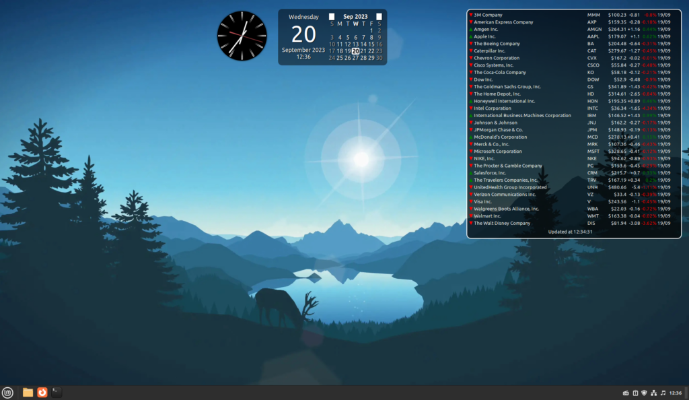Open the radio applet in system tray
This screenshot has width=689, height=400.
click(626, 393)
